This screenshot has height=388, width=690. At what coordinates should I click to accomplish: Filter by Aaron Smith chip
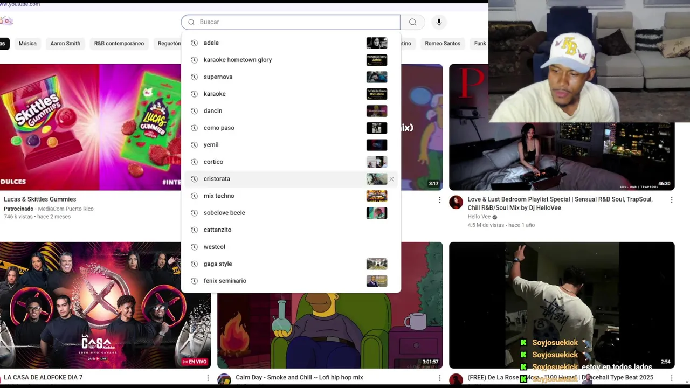pyautogui.click(x=65, y=44)
